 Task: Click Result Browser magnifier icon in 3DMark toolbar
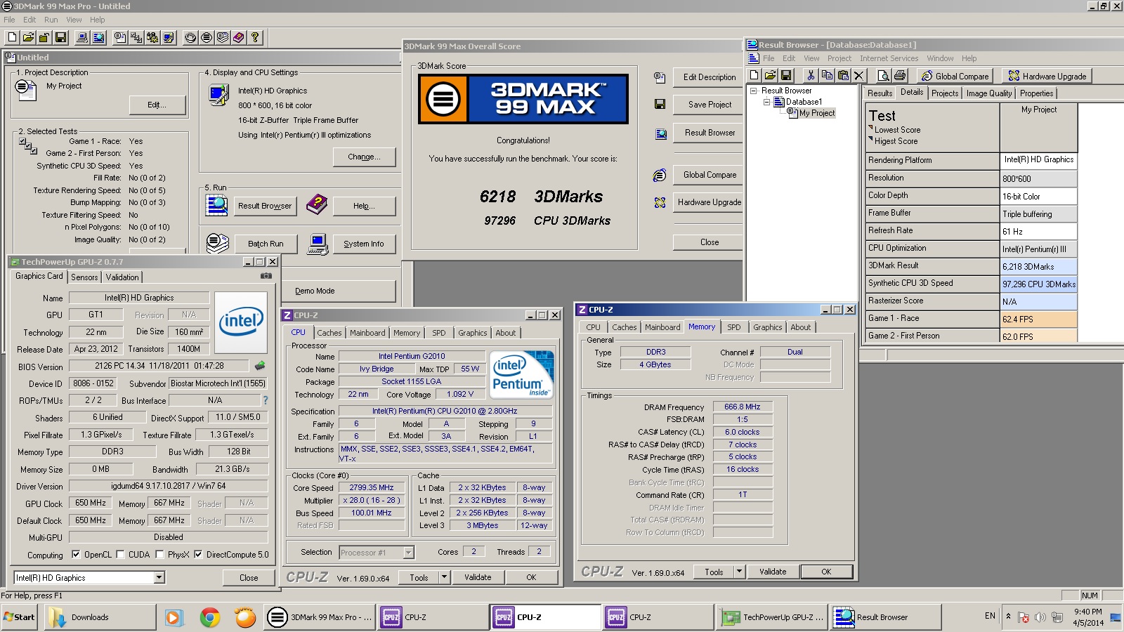point(98,37)
